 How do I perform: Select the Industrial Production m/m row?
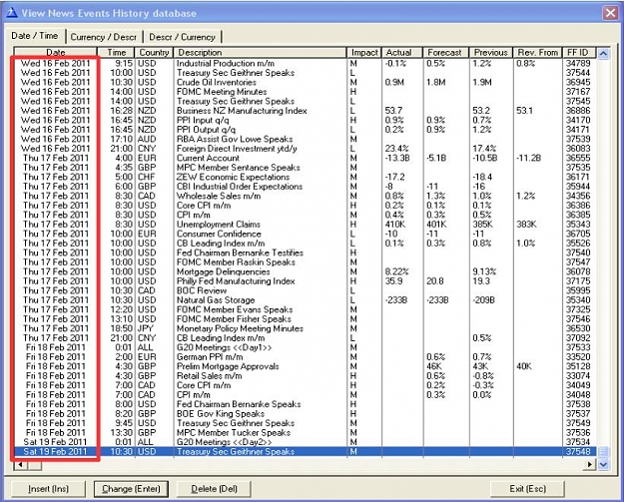coord(305,63)
